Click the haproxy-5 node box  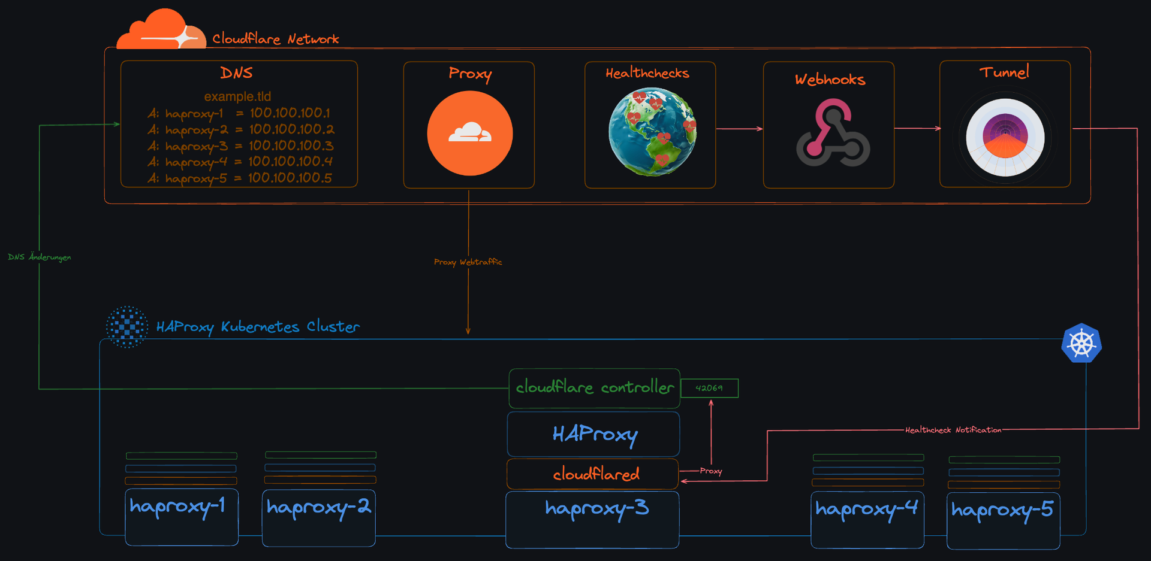tap(1003, 520)
